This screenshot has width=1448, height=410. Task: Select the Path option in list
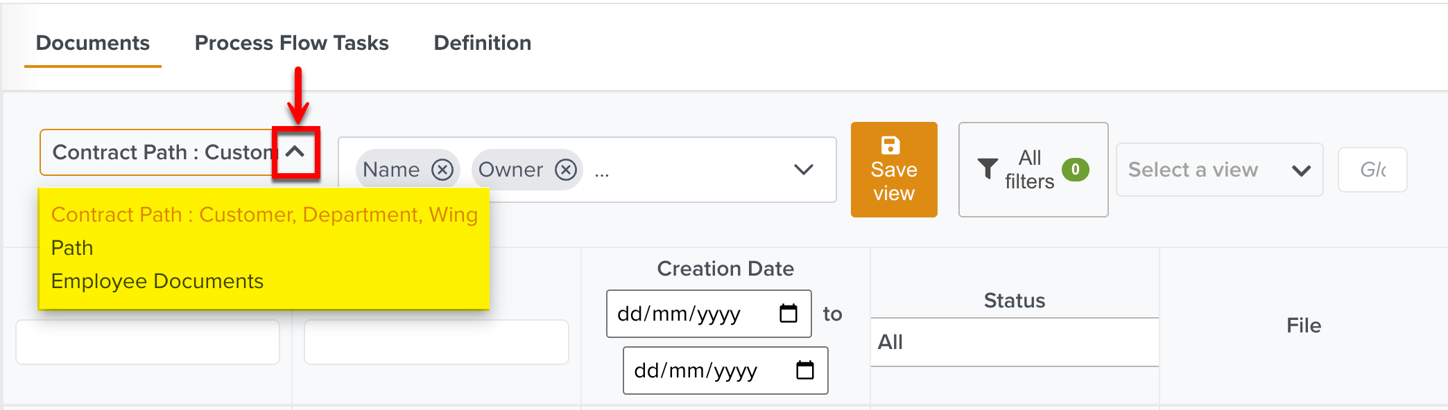72,248
